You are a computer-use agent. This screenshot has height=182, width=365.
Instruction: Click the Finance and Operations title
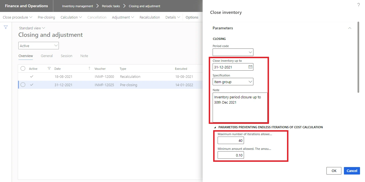(x=26, y=6)
